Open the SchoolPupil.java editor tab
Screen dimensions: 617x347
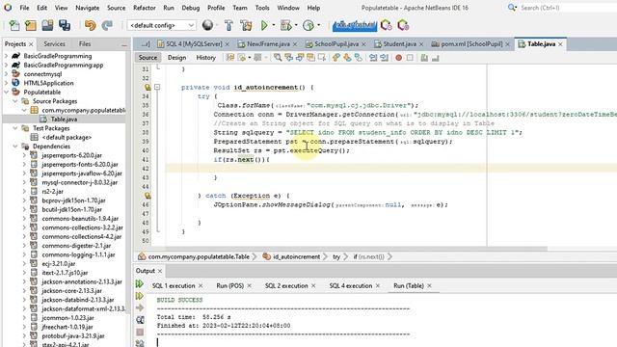336,44
